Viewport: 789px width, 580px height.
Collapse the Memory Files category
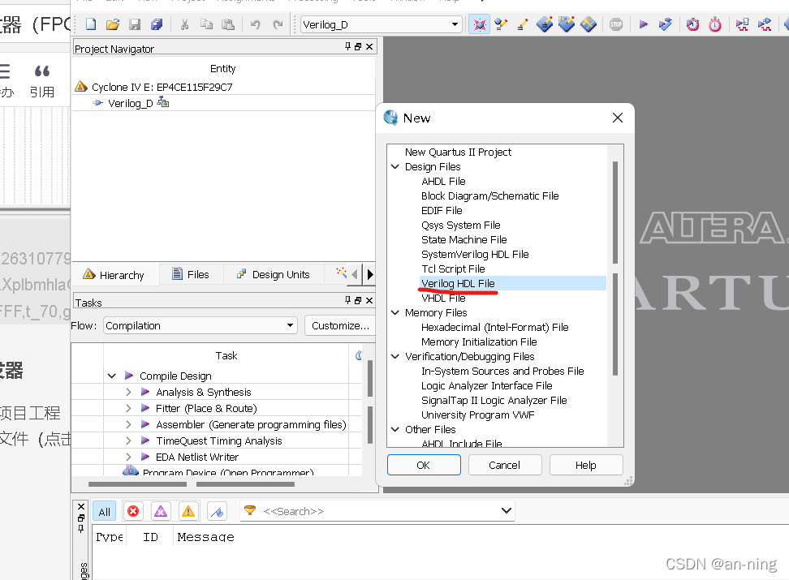click(x=395, y=312)
